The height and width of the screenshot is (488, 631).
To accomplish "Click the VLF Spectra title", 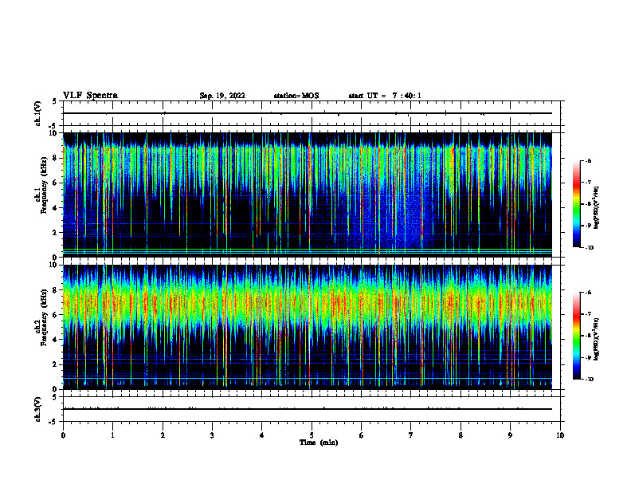I will [x=90, y=96].
